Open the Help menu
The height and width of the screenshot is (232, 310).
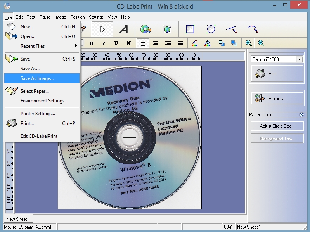coord(125,17)
